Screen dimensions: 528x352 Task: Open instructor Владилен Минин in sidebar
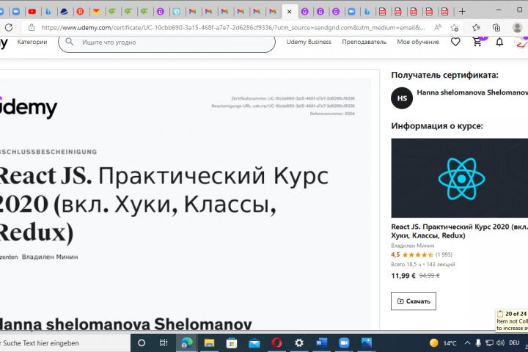point(412,246)
